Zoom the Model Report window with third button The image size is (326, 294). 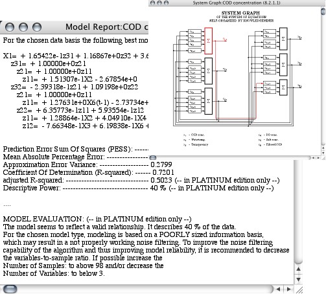[x=37, y=27]
